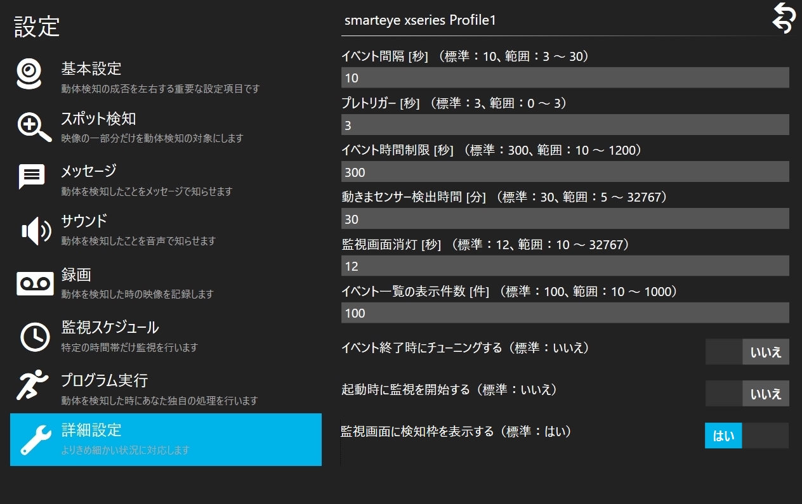Select the 監視画面消灯 field showing 12
Viewport: 802px width, 504px height.
[565, 266]
